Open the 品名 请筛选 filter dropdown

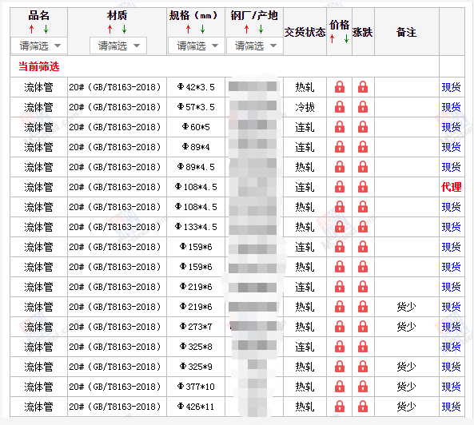pos(39,46)
